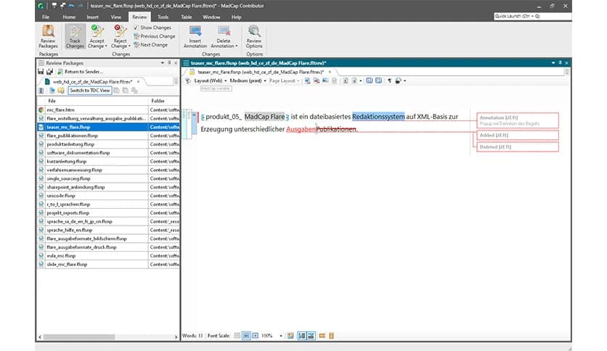This screenshot has width=607, height=351.
Task: Click the MadCap Contributor logo icon
Action: coord(41,6)
